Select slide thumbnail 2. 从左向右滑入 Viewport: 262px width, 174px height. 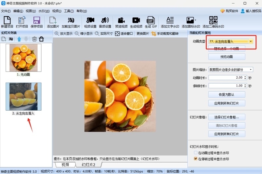tap(24, 97)
